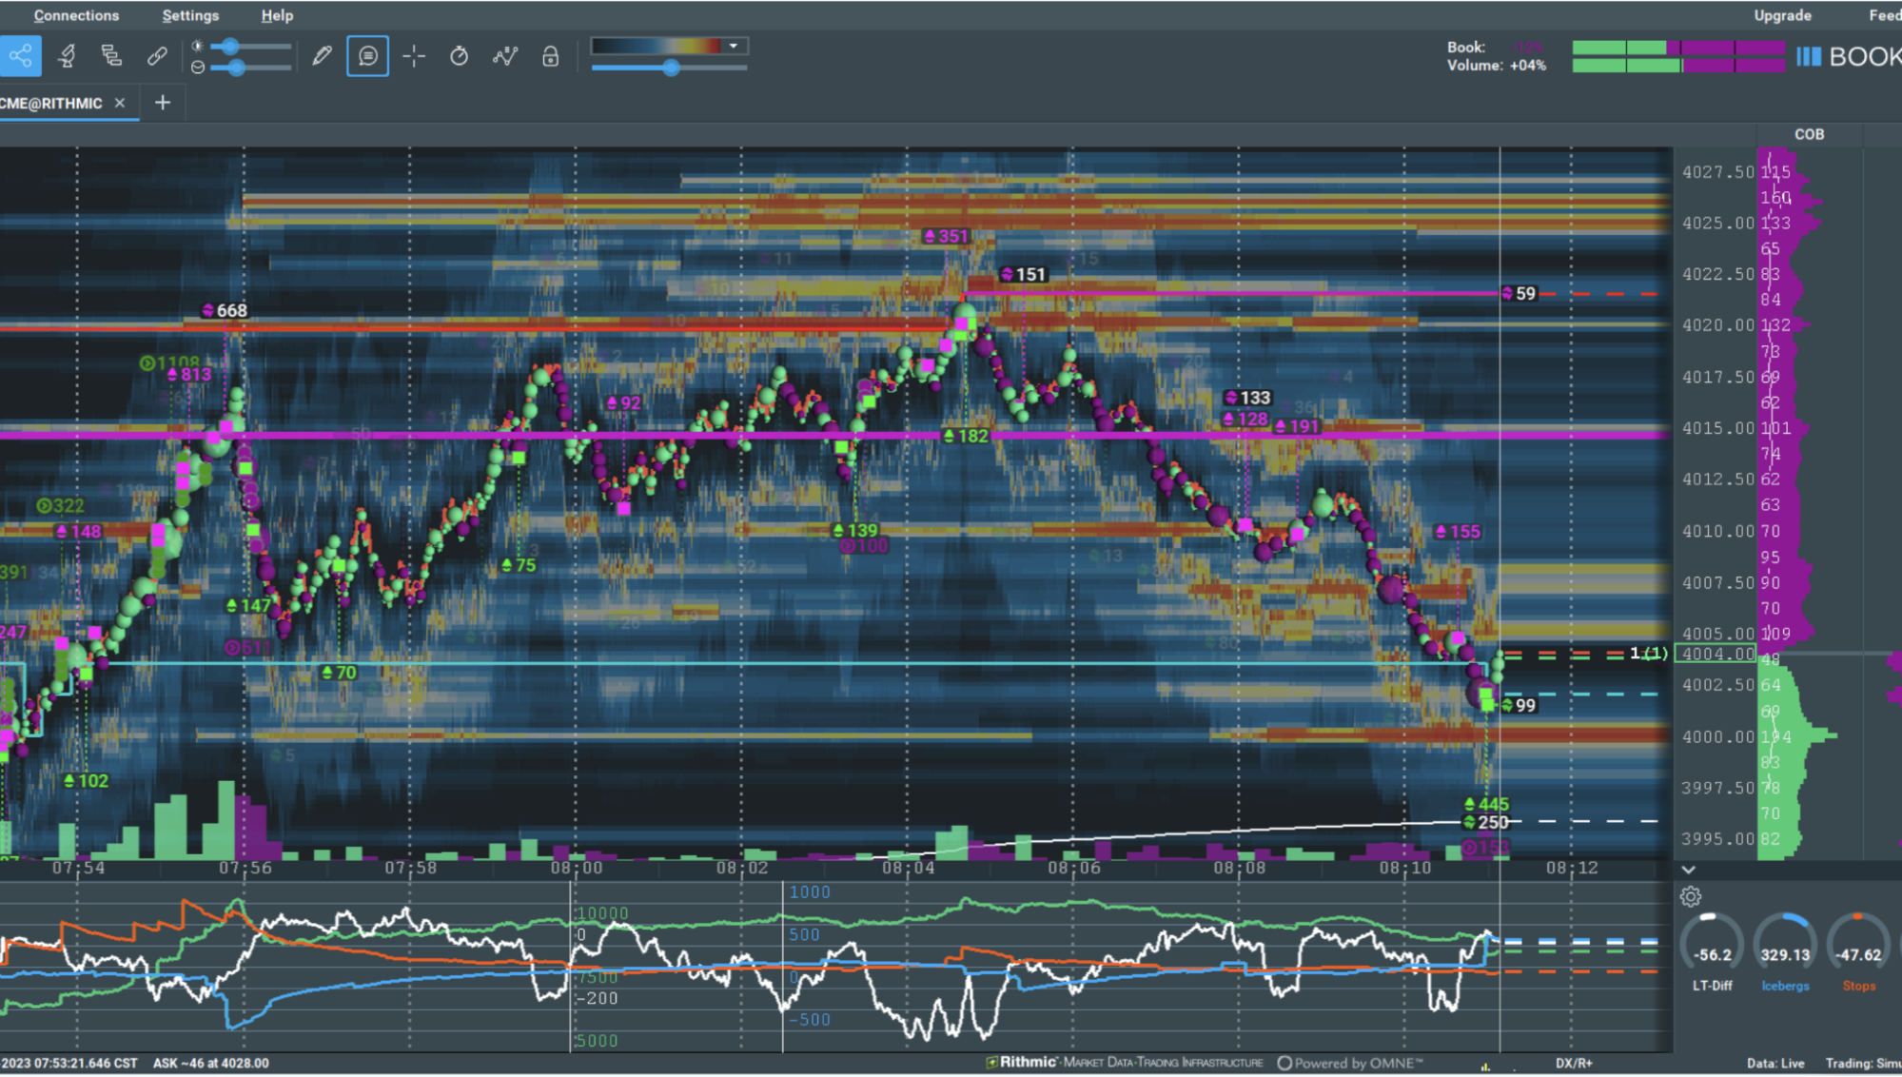Click the 99 label near current price

(1519, 705)
